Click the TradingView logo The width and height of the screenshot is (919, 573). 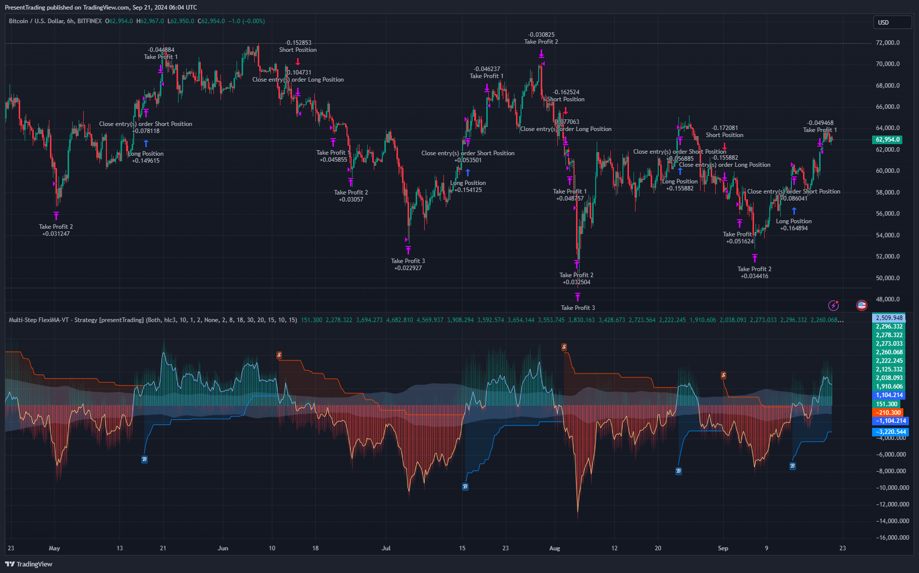pos(29,564)
